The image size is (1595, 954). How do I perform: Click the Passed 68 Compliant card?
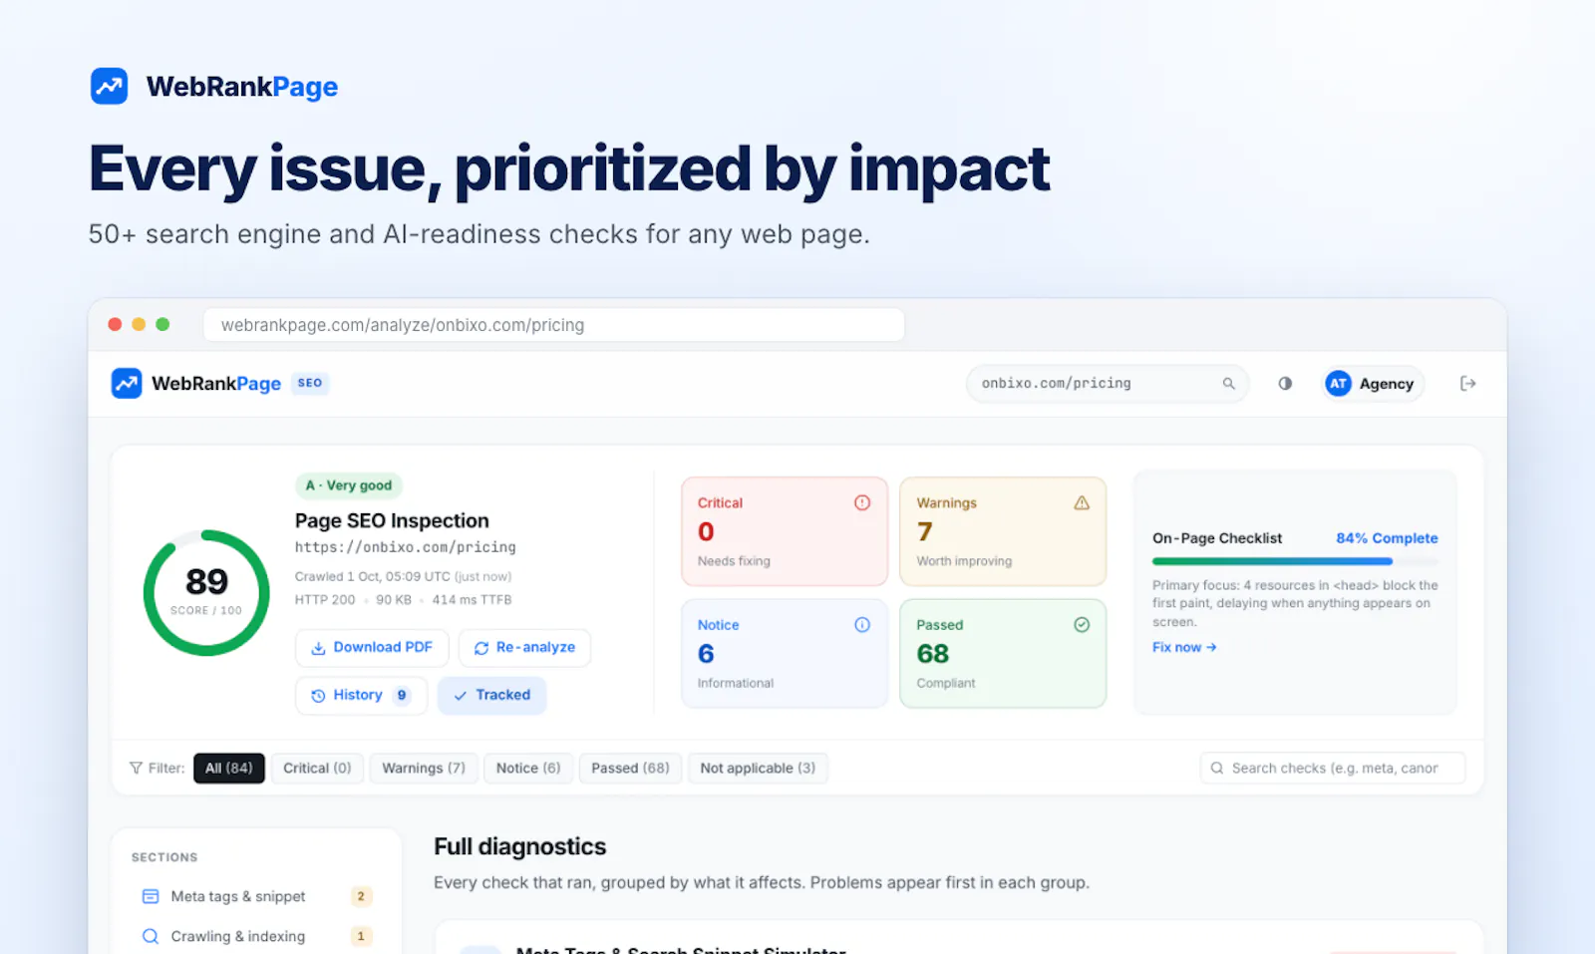click(1003, 653)
